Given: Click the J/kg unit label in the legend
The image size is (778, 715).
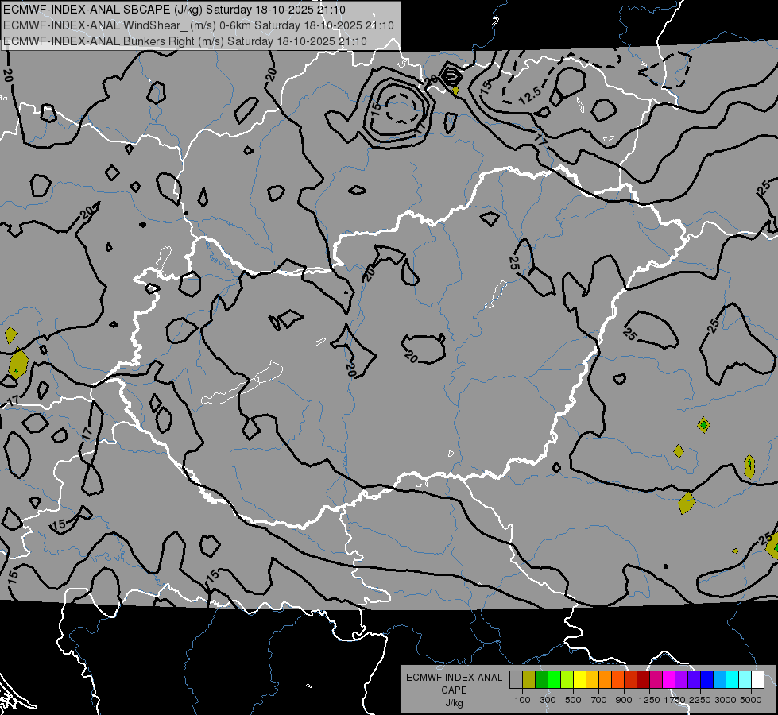Looking at the screenshot, I should (x=455, y=703).
